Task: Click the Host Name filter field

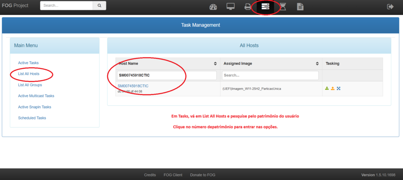Action: tap(166, 75)
